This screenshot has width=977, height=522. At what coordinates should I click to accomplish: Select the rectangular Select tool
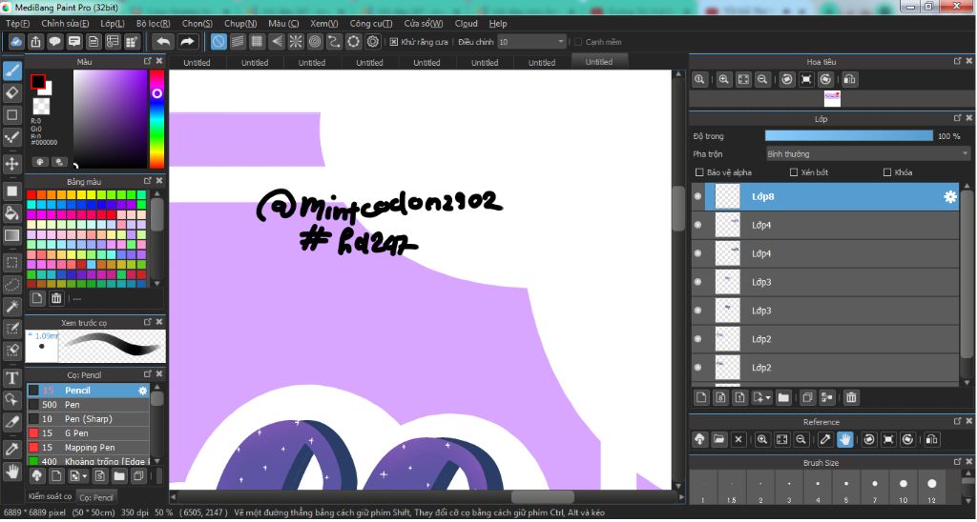[x=11, y=263]
